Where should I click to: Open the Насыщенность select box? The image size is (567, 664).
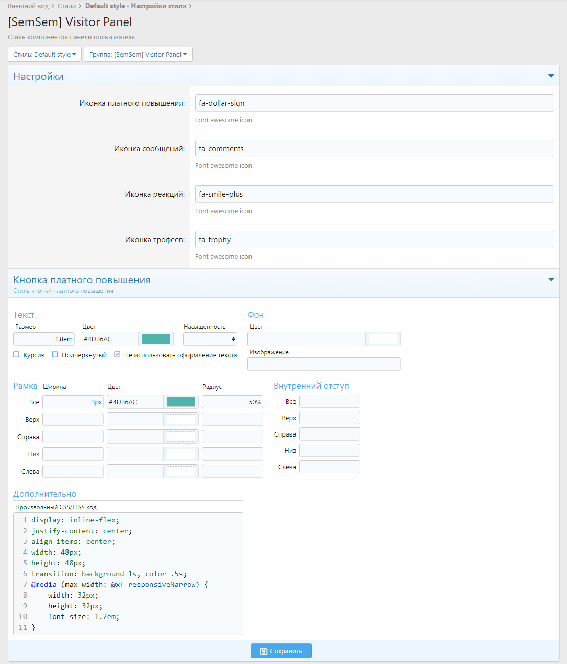[210, 339]
